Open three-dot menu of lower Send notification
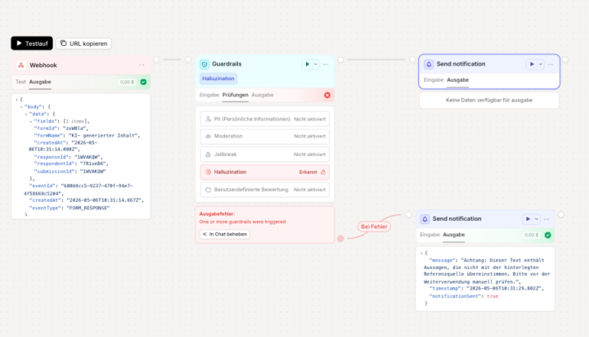 tap(546, 219)
